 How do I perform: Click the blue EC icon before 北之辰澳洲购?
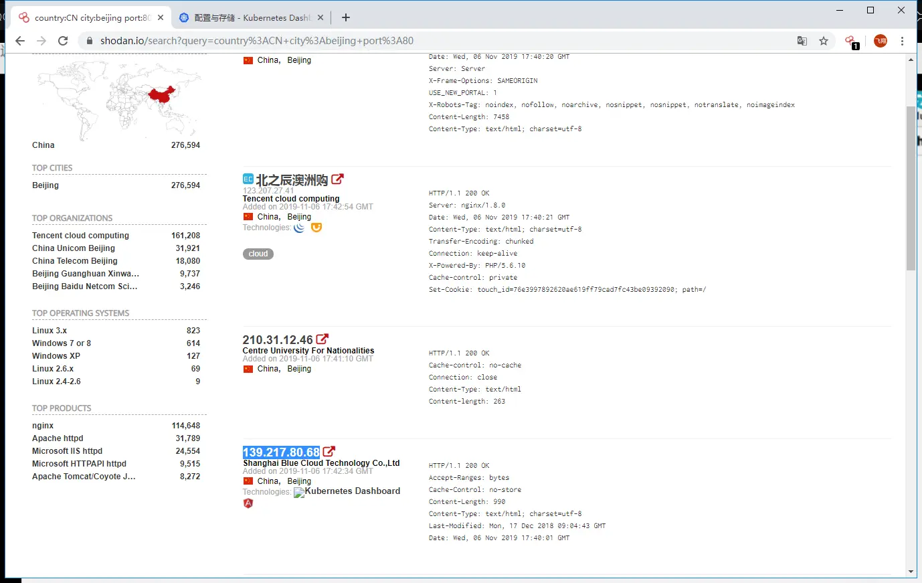[x=248, y=179]
